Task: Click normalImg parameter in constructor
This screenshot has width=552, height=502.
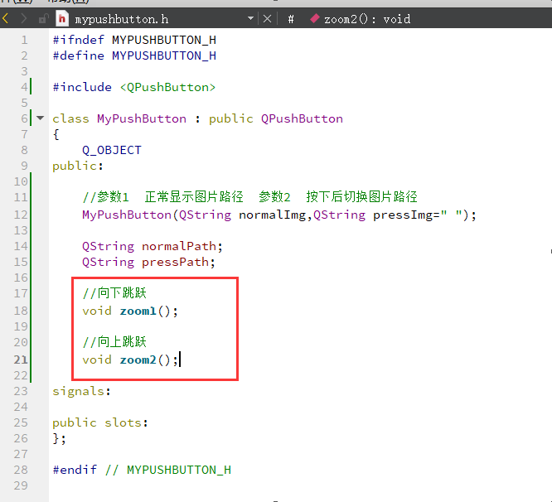Action: point(272,215)
